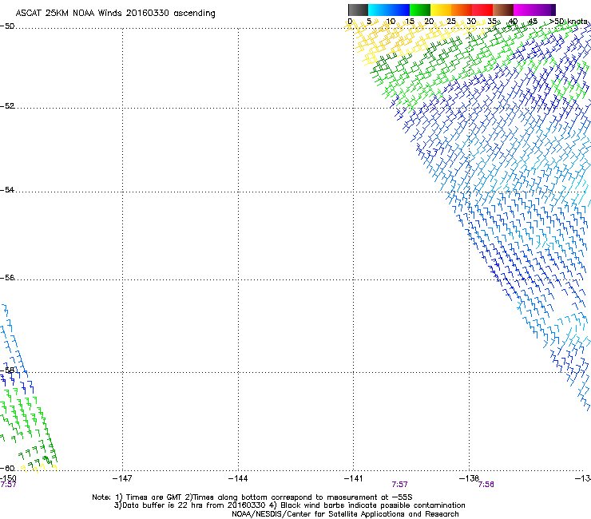Click '2)Times along bottom correspond to measurement' note
Image resolution: width=591 pixels, height=519 pixels.
point(298,497)
